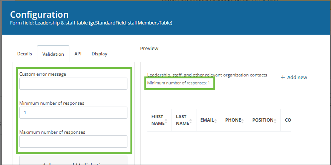Screen dimensions: 331x165
Task: Click the sort arrows beside POSITION
Action: click(276, 120)
